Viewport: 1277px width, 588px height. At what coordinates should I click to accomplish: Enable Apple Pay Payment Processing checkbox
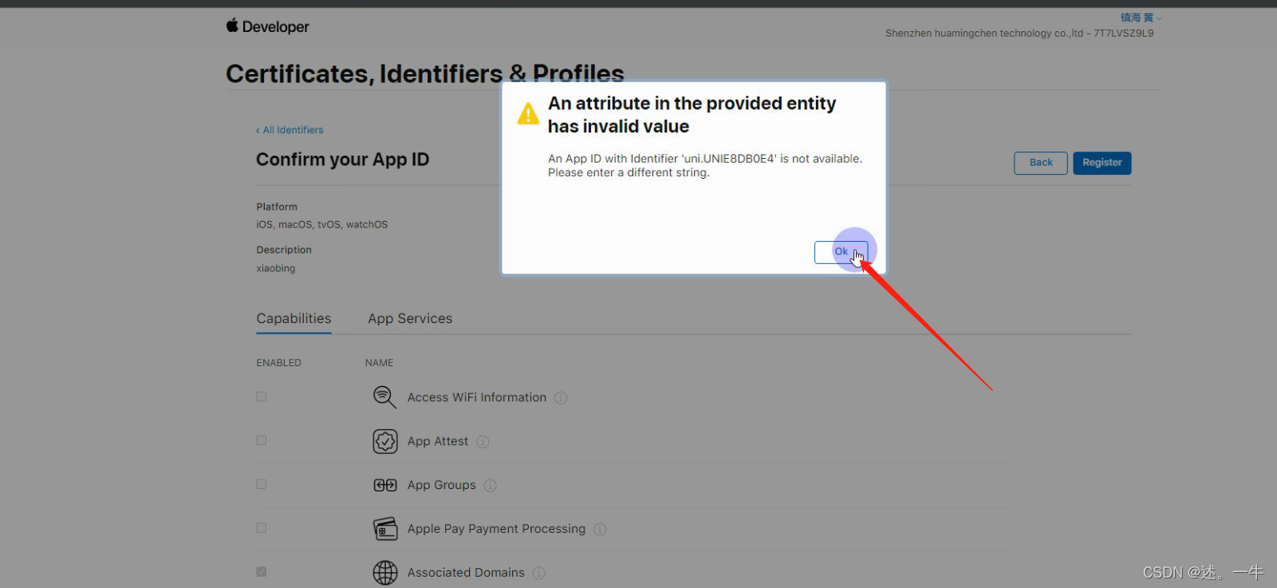[261, 528]
